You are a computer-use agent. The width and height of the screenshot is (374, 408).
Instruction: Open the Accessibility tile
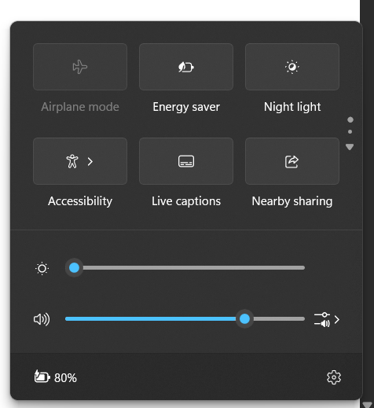tap(72, 161)
